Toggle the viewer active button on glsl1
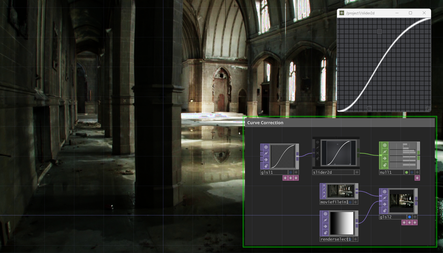 (x=266, y=147)
